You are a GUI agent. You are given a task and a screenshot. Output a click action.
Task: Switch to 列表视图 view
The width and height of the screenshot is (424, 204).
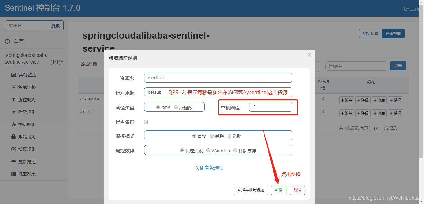tap(393, 34)
